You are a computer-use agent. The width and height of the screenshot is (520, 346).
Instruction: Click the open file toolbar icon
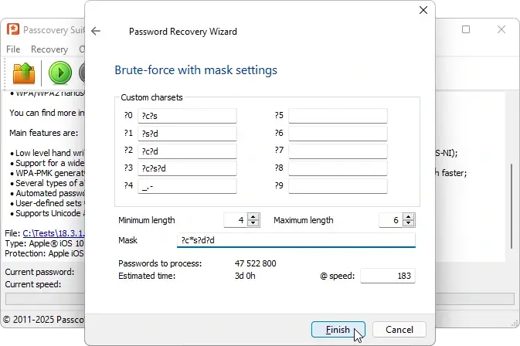click(25, 73)
